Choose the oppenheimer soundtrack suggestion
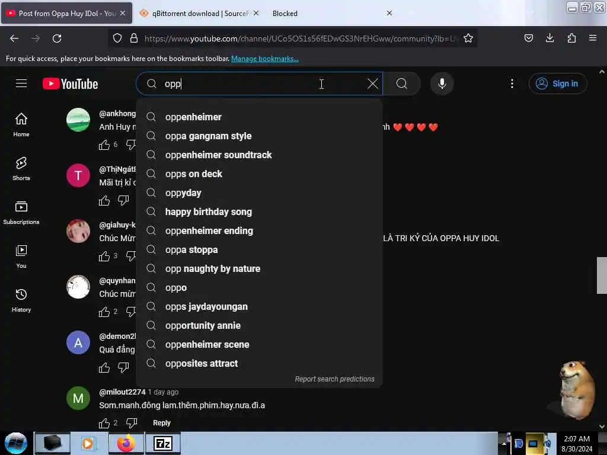 (260, 155)
